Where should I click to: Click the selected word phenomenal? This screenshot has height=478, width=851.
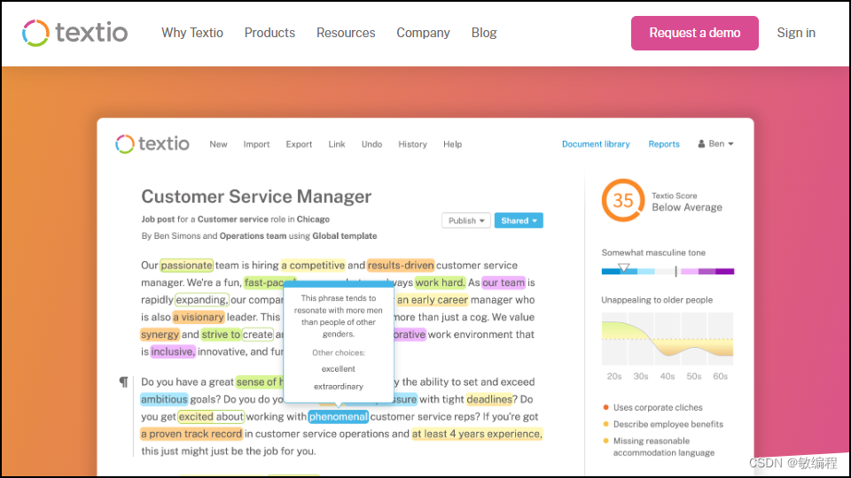point(339,417)
